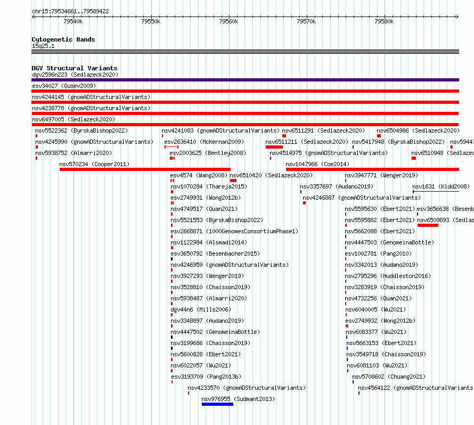Viewport: 474px width, 425px height.
Task: Open esv2668871 (1000GenomesConsortiumPhase1) label
Action: tap(234, 231)
